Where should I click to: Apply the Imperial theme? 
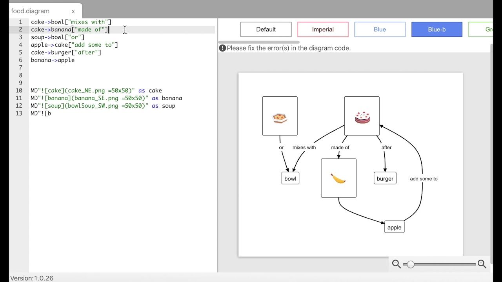point(323,29)
